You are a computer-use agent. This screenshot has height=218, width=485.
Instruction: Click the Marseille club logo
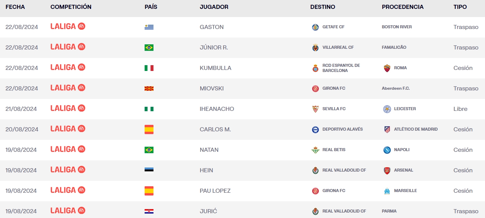[387, 191]
